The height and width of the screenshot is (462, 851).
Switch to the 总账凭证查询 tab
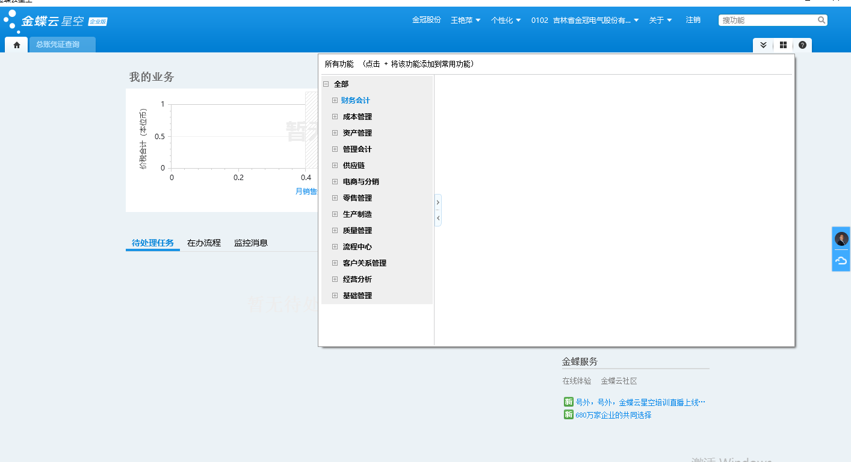coord(58,45)
